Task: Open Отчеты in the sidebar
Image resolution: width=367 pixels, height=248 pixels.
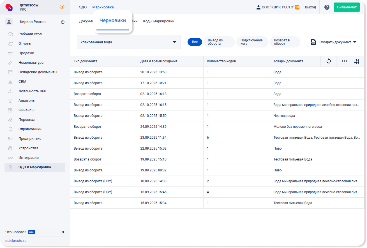Action: (x=25, y=44)
